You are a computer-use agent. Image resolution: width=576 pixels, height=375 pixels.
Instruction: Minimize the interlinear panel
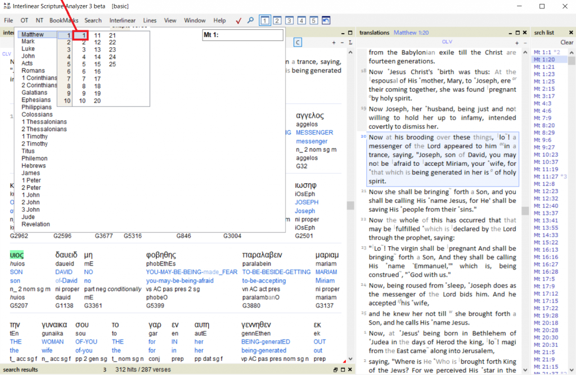click(343, 33)
